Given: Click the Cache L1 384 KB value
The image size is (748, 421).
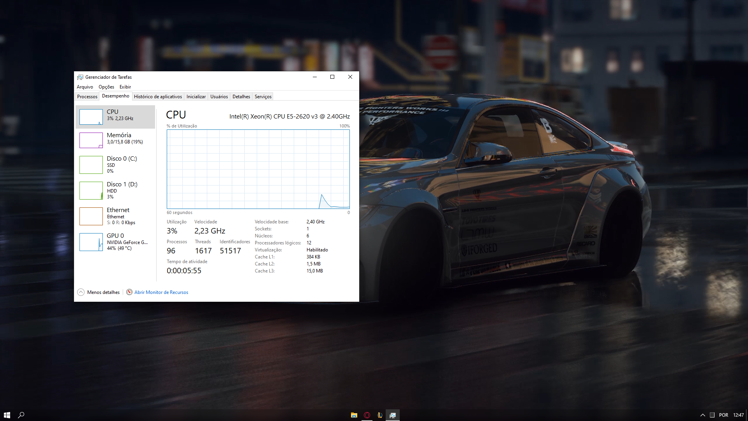Looking at the screenshot, I should [x=313, y=257].
